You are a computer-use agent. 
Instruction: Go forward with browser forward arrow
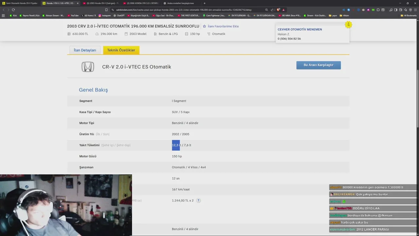point(8,10)
